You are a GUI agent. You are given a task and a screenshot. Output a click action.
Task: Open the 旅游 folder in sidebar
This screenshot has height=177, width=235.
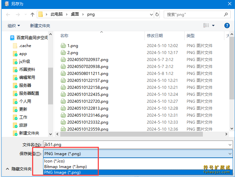(x=20, y=125)
